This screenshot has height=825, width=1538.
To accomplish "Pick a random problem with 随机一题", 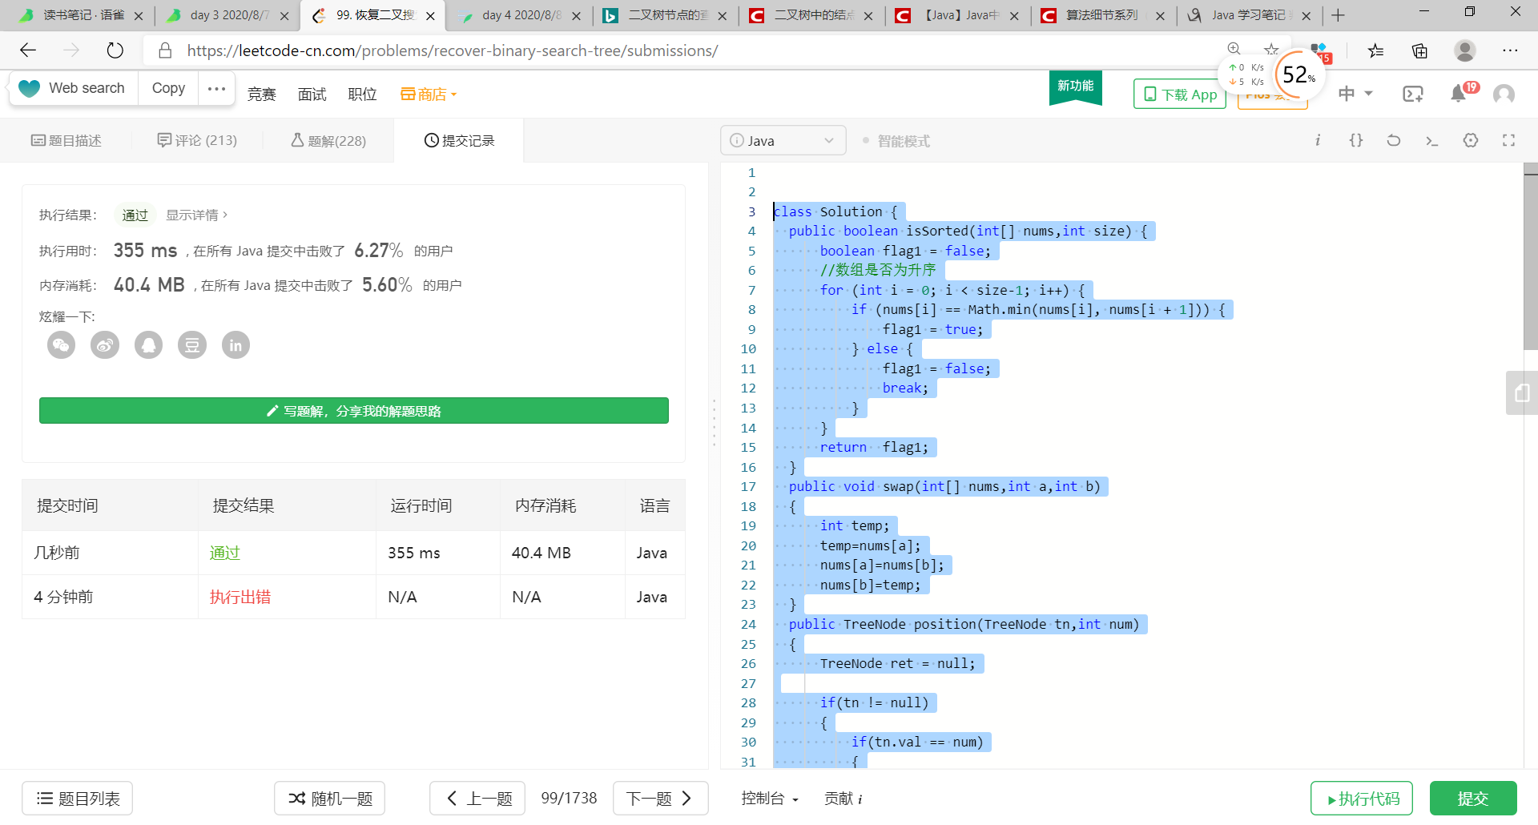I will [329, 799].
